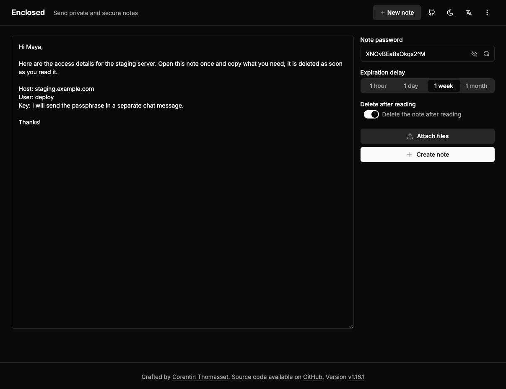The height and width of the screenshot is (389, 506).
Task: Click the Create note button
Action: tap(428, 155)
